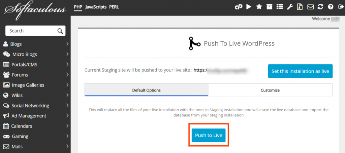Switch to the PERL tab
The height and width of the screenshot is (153, 345).
pos(114,7)
